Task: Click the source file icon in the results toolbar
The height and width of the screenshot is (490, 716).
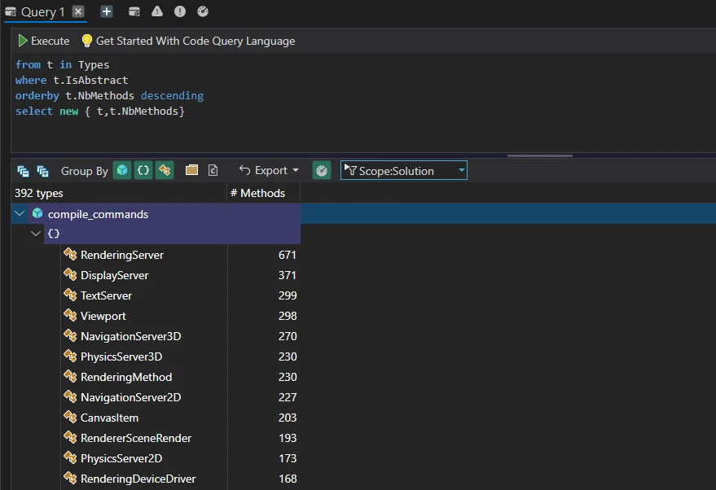Action: (213, 170)
